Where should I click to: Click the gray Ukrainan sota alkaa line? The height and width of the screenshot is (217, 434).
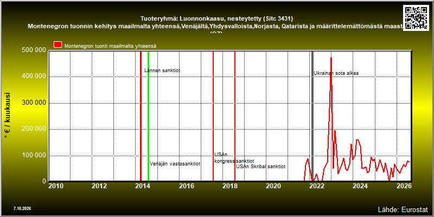pos(312,116)
